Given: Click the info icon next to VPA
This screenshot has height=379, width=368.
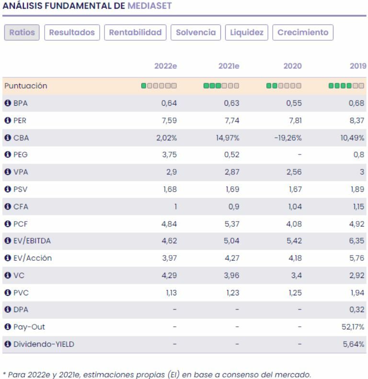Looking at the screenshot, I should point(7,172).
